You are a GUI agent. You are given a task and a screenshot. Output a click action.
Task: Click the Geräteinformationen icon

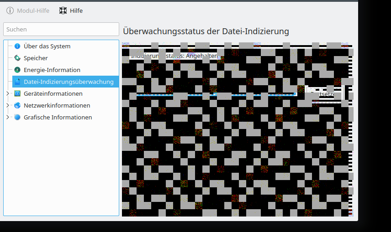17,93
